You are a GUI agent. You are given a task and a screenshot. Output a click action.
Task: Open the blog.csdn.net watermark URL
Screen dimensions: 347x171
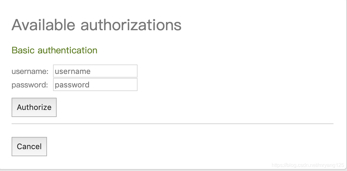pos(308,165)
